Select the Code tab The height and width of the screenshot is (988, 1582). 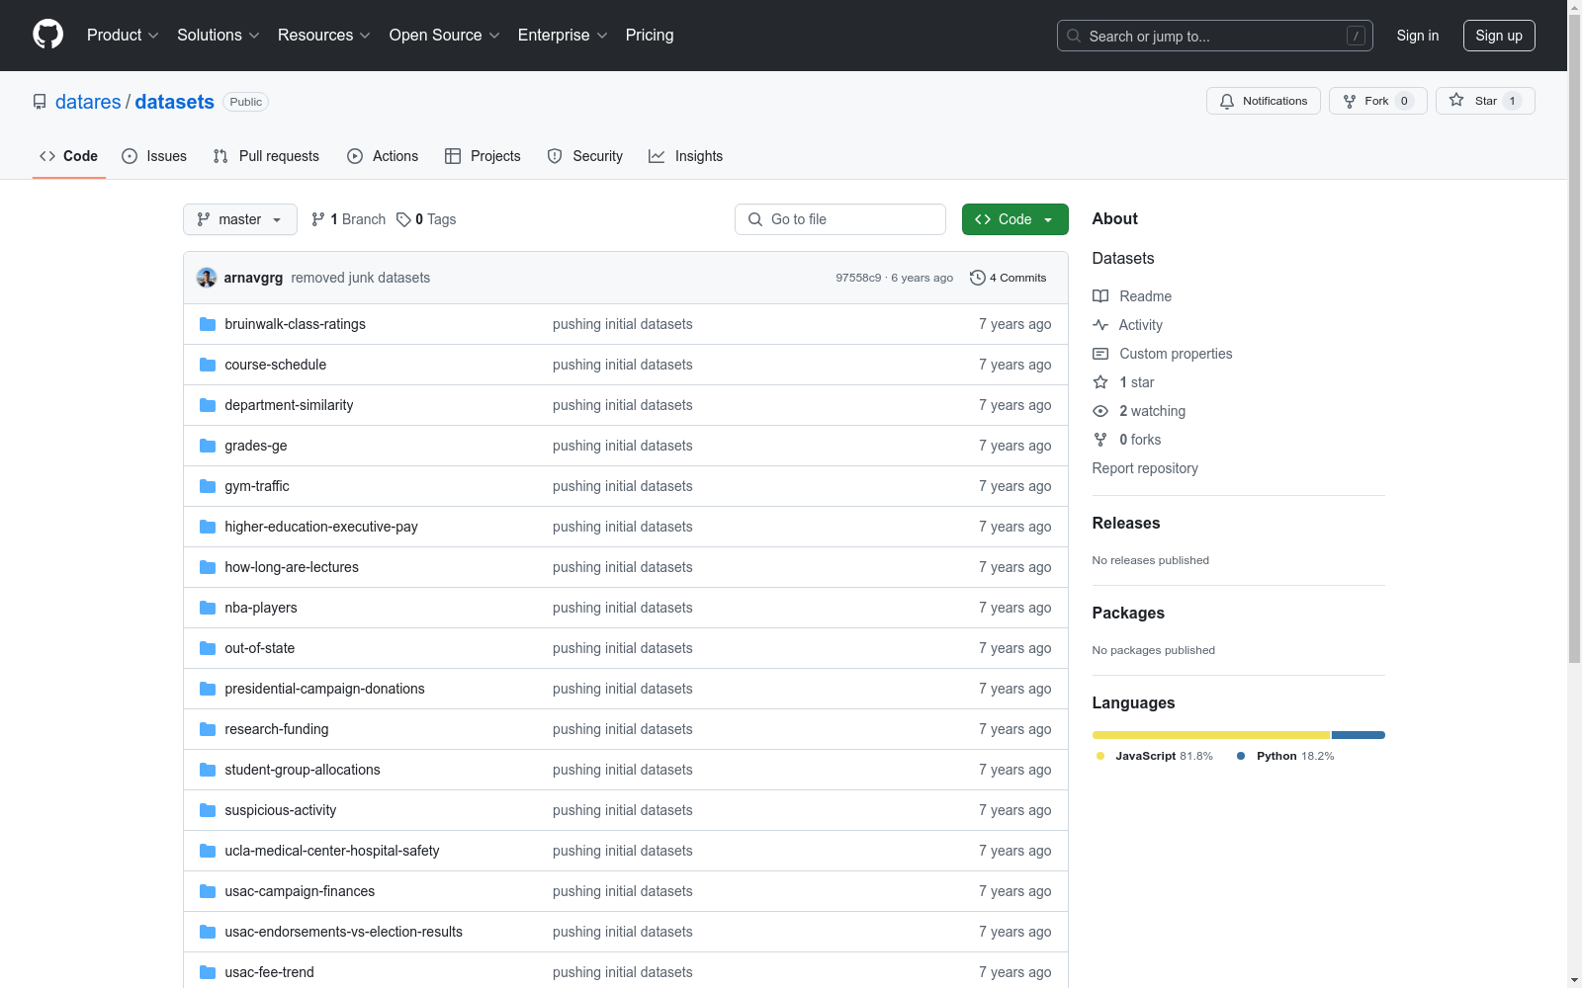68,156
